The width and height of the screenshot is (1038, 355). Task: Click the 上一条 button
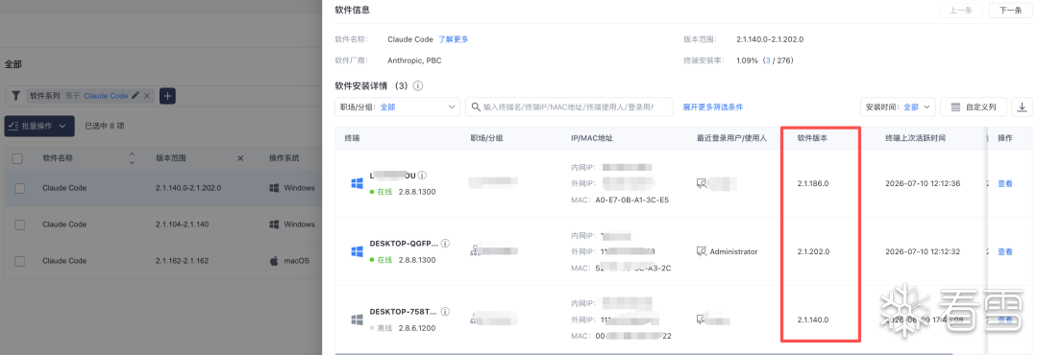point(960,10)
